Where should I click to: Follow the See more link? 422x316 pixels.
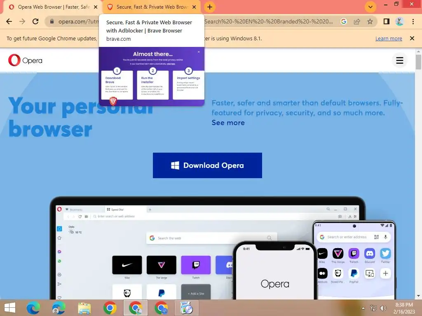(x=228, y=123)
